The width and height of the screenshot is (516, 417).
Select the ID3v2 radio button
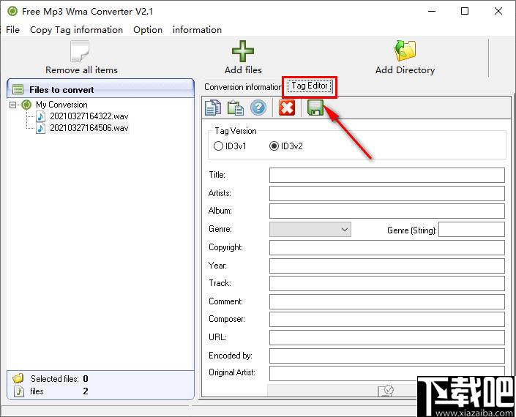click(x=274, y=146)
